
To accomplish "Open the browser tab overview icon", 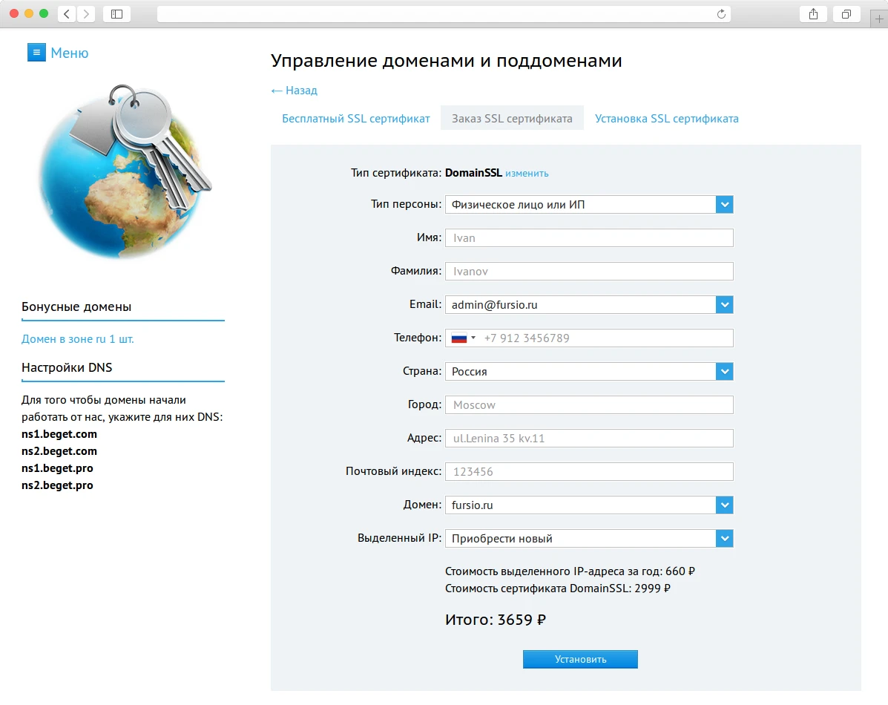I will [x=846, y=13].
